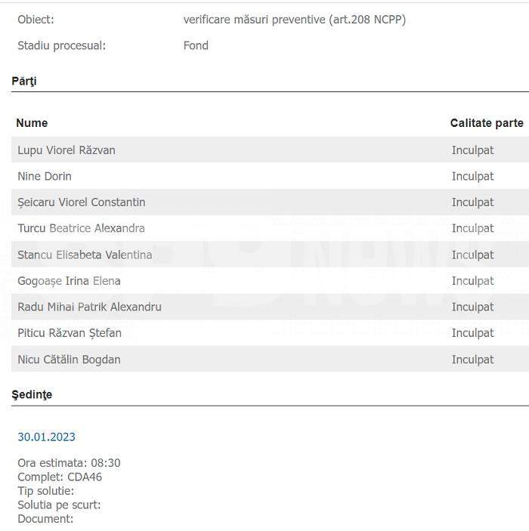529x531 pixels.
Task: Select the Lupu Viorel Răzvan row
Action: pos(270,150)
